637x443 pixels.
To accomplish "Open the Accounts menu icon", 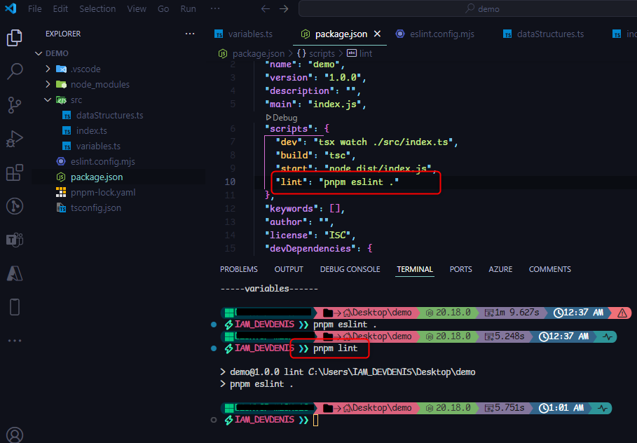I will (x=15, y=435).
